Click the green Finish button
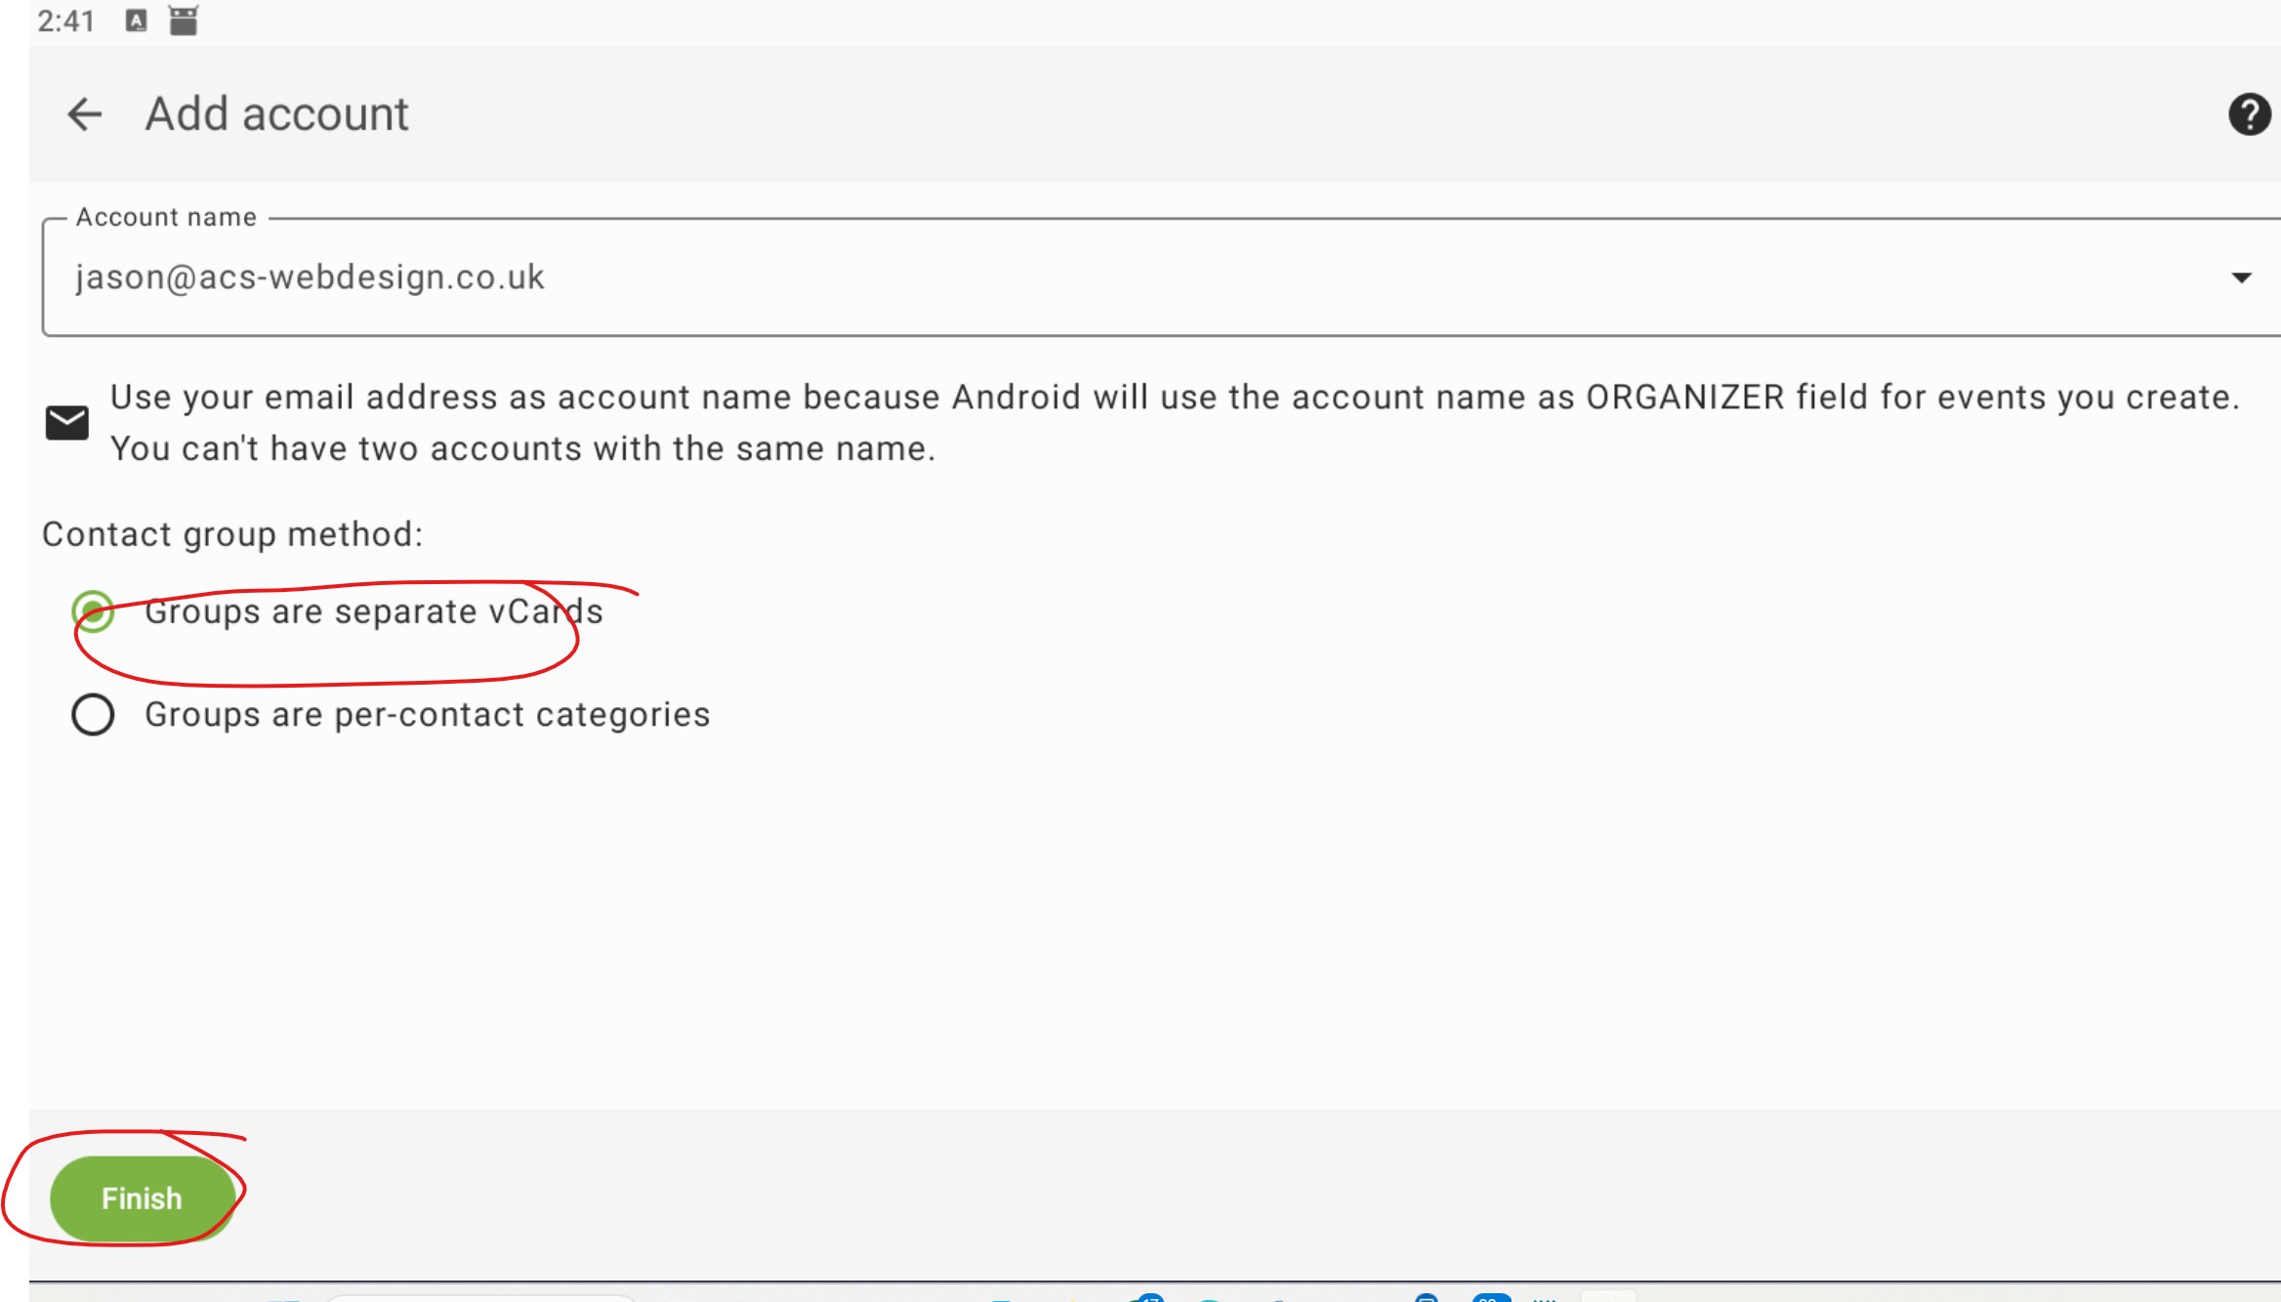Image resolution: width=2281 pixels, height=1302 pixels. point(143,1198)
